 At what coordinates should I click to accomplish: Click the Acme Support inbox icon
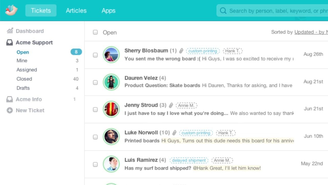(9, 43)
